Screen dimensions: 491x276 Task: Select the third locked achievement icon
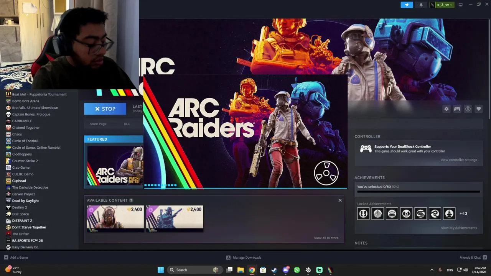(392, 214)
